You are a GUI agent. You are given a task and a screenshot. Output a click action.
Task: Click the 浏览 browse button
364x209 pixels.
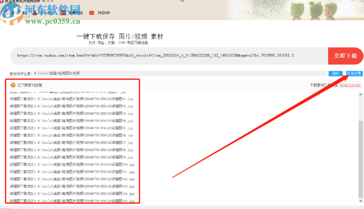335,74
